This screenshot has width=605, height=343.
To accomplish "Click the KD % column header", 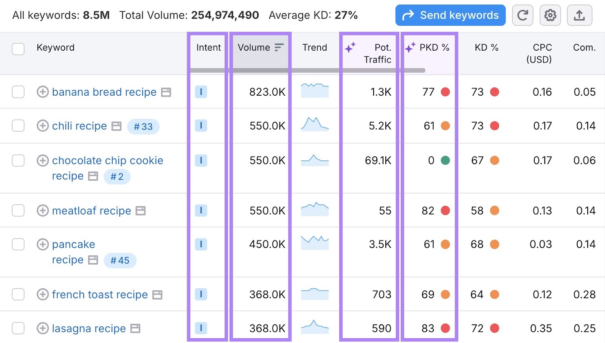I will click(x=487, y=47).
